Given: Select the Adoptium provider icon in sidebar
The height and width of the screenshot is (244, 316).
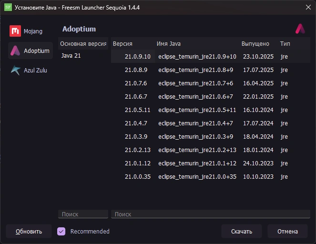Looking at the screenshot, I should [x=15, y=51].
